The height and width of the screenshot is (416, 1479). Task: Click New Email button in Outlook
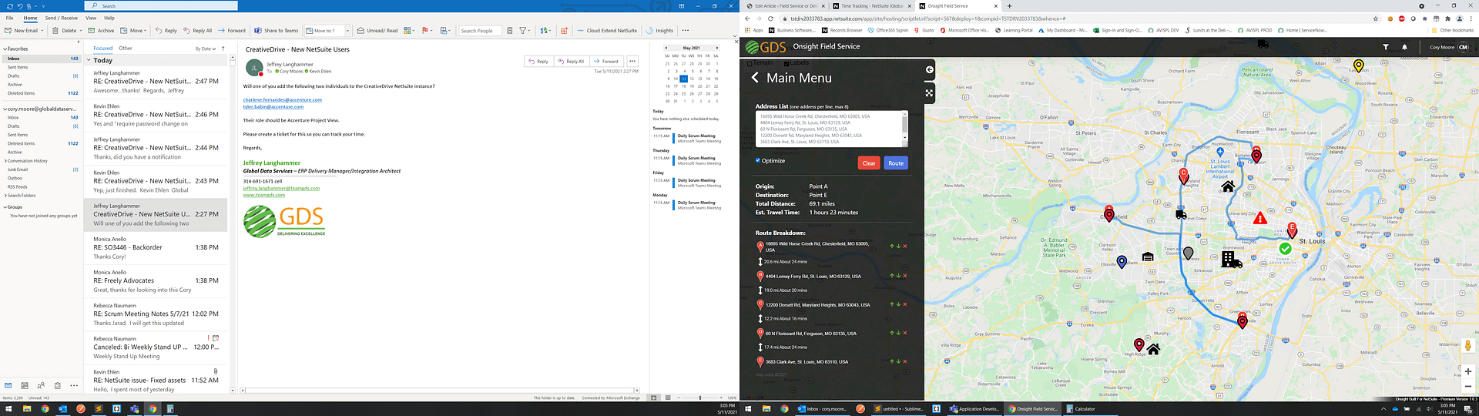click(x=21, y=31)
